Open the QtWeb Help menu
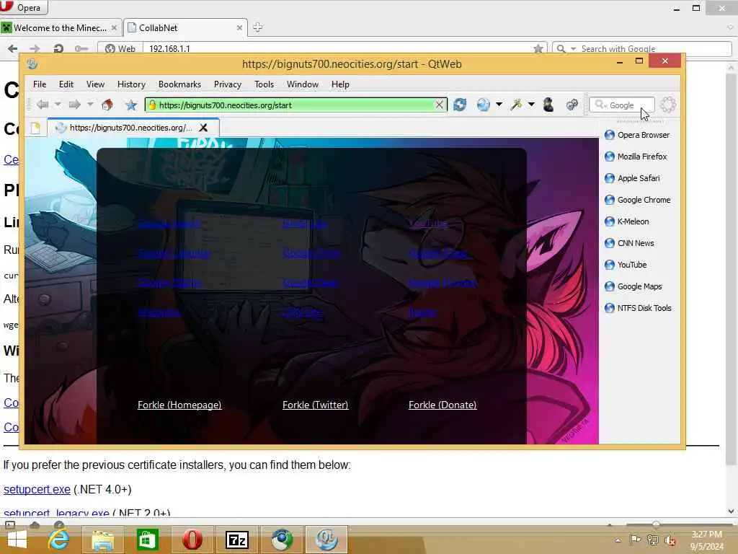738x554 pixels. click(340, 84)
